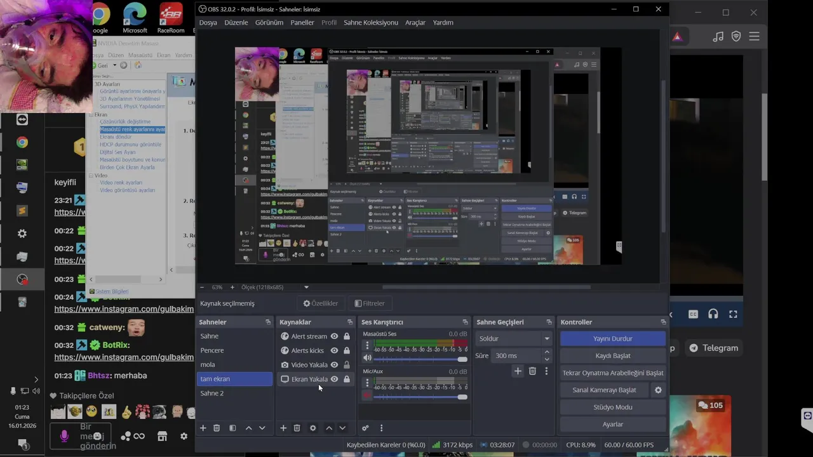This screenshot has height=457, width=813.
Task: Toggle captions icon in browser player
Action: (x=694, y=314)
